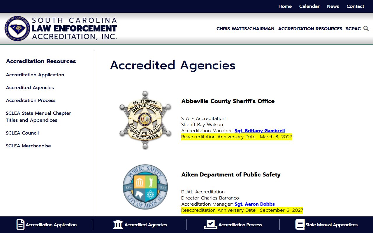Open the SCPAC menu item

tap(353, 29)
